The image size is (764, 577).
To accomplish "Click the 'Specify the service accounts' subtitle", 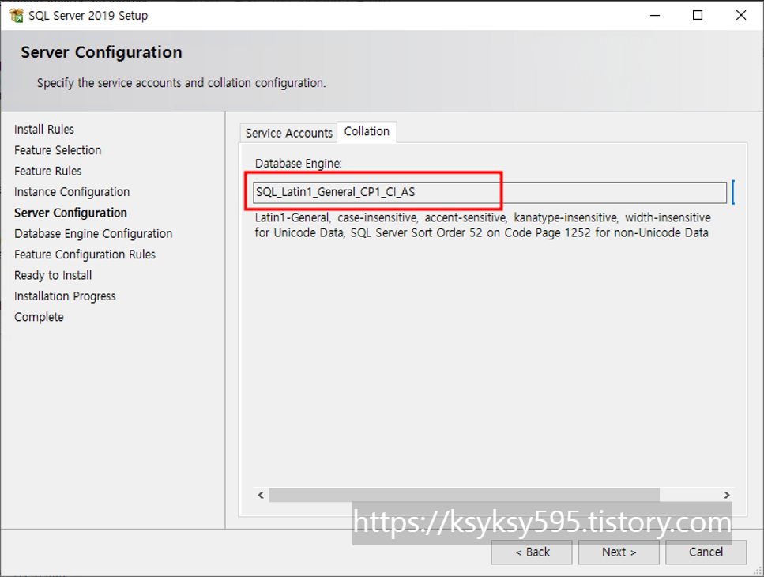I will point(181,83).
